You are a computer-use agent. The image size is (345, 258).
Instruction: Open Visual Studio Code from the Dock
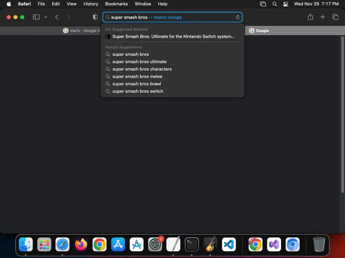[229, 245]
